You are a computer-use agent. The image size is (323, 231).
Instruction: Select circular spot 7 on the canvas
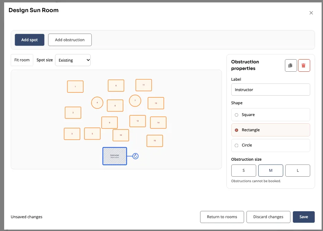point(135,100)
